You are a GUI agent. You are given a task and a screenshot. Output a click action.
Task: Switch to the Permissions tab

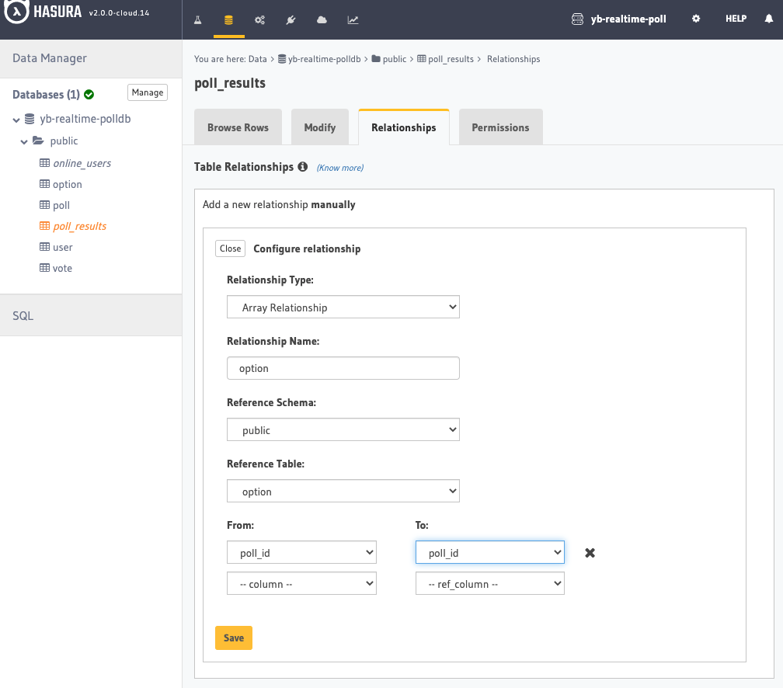[x=500, y=127]
